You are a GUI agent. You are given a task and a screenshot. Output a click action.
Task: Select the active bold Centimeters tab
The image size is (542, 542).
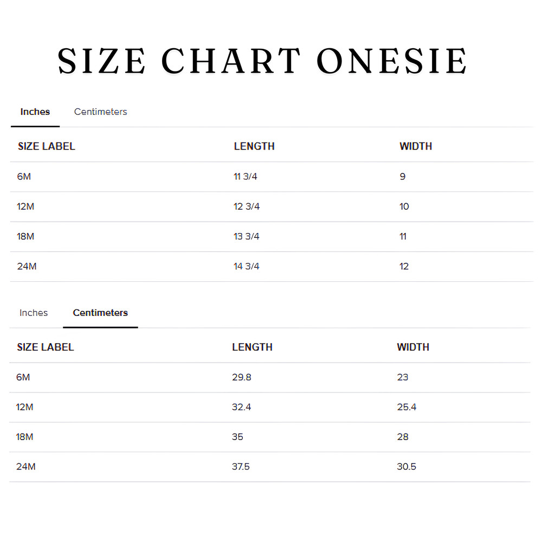100,313
